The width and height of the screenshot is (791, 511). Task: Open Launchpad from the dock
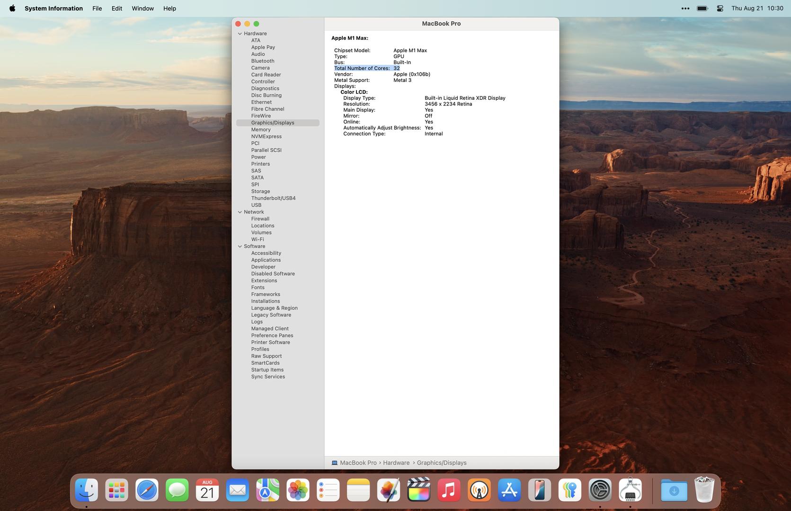(x=116, y=490)
